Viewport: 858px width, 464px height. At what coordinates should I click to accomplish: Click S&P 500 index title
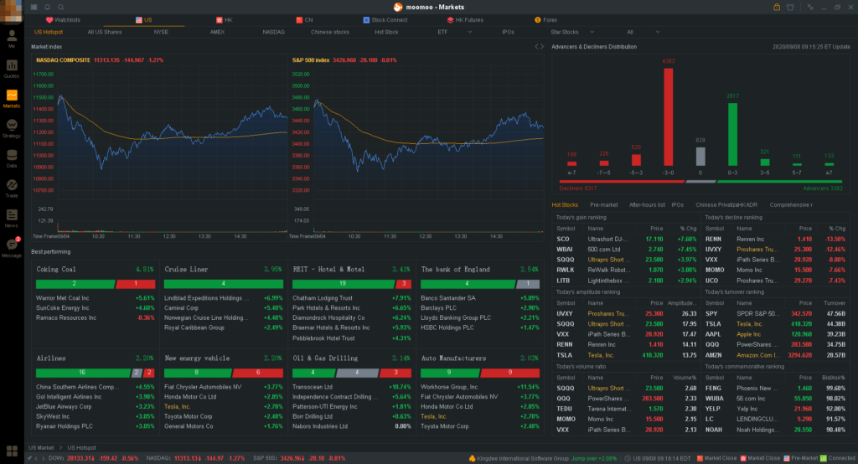click(311, 60)
